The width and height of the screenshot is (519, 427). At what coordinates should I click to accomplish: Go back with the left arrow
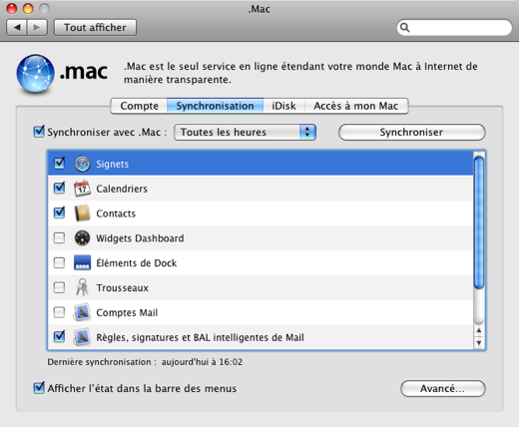[x=17, y=27]
